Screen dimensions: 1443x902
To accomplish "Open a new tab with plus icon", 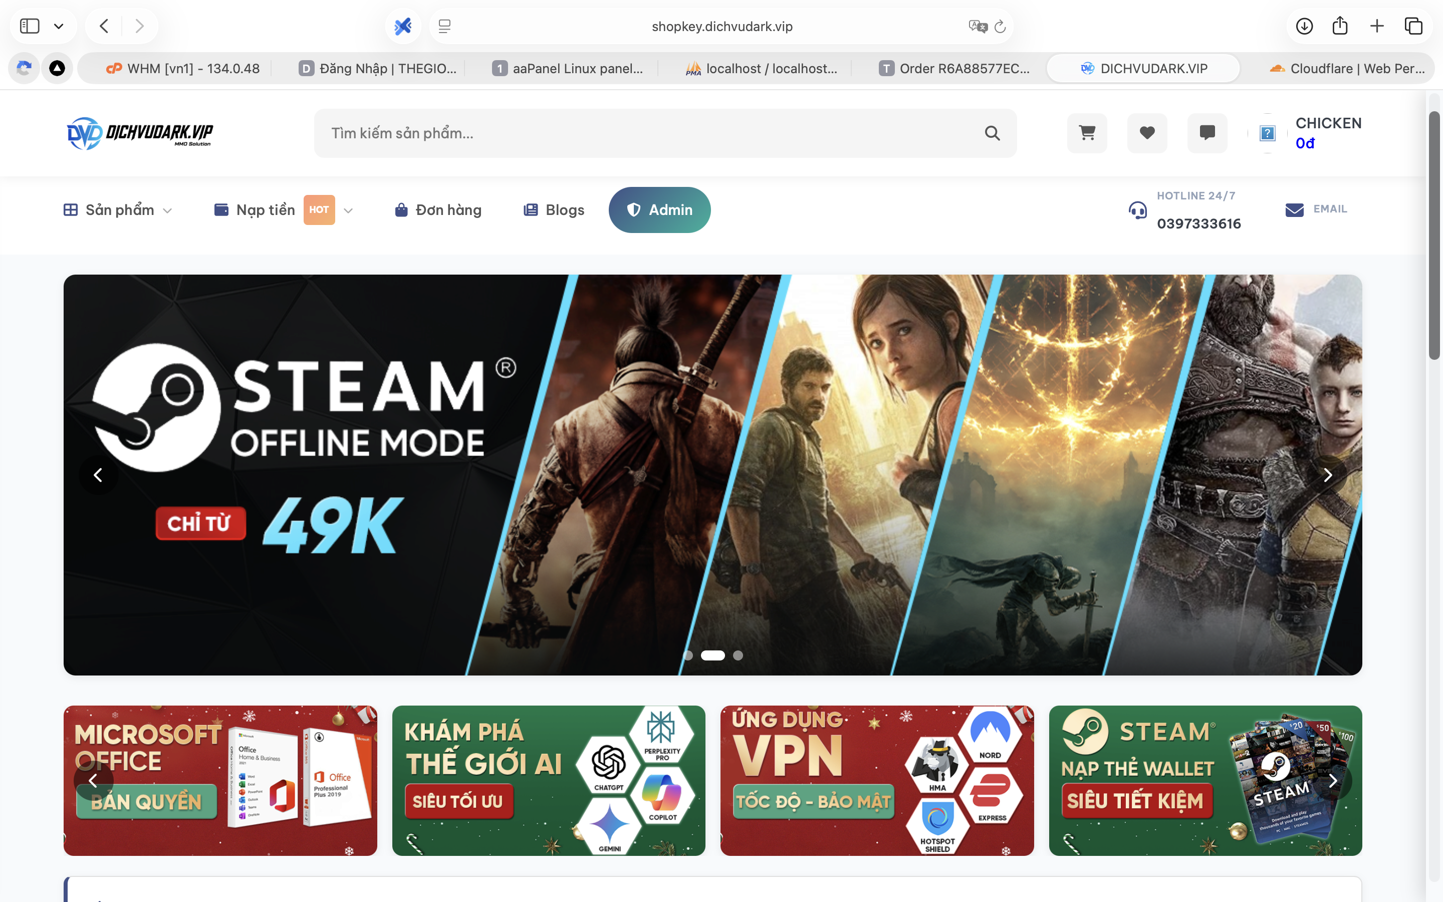I will (x=1377, y=26).
